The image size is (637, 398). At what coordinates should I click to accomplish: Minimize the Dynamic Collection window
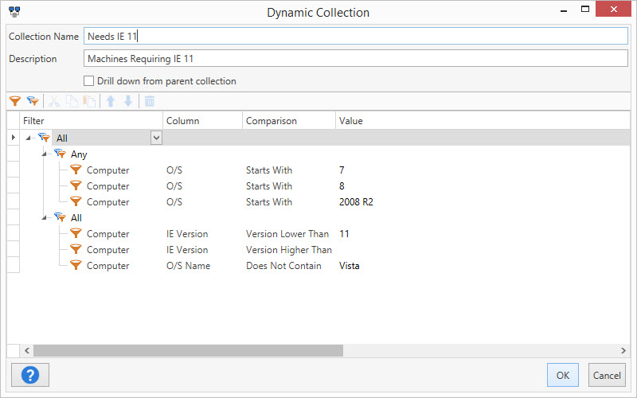click(564, 10)
